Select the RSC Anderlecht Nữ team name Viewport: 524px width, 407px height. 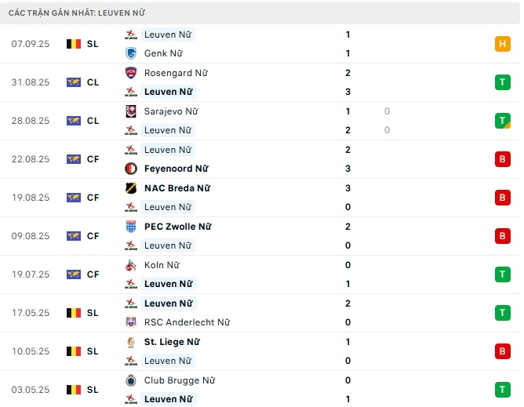(187, 322)
